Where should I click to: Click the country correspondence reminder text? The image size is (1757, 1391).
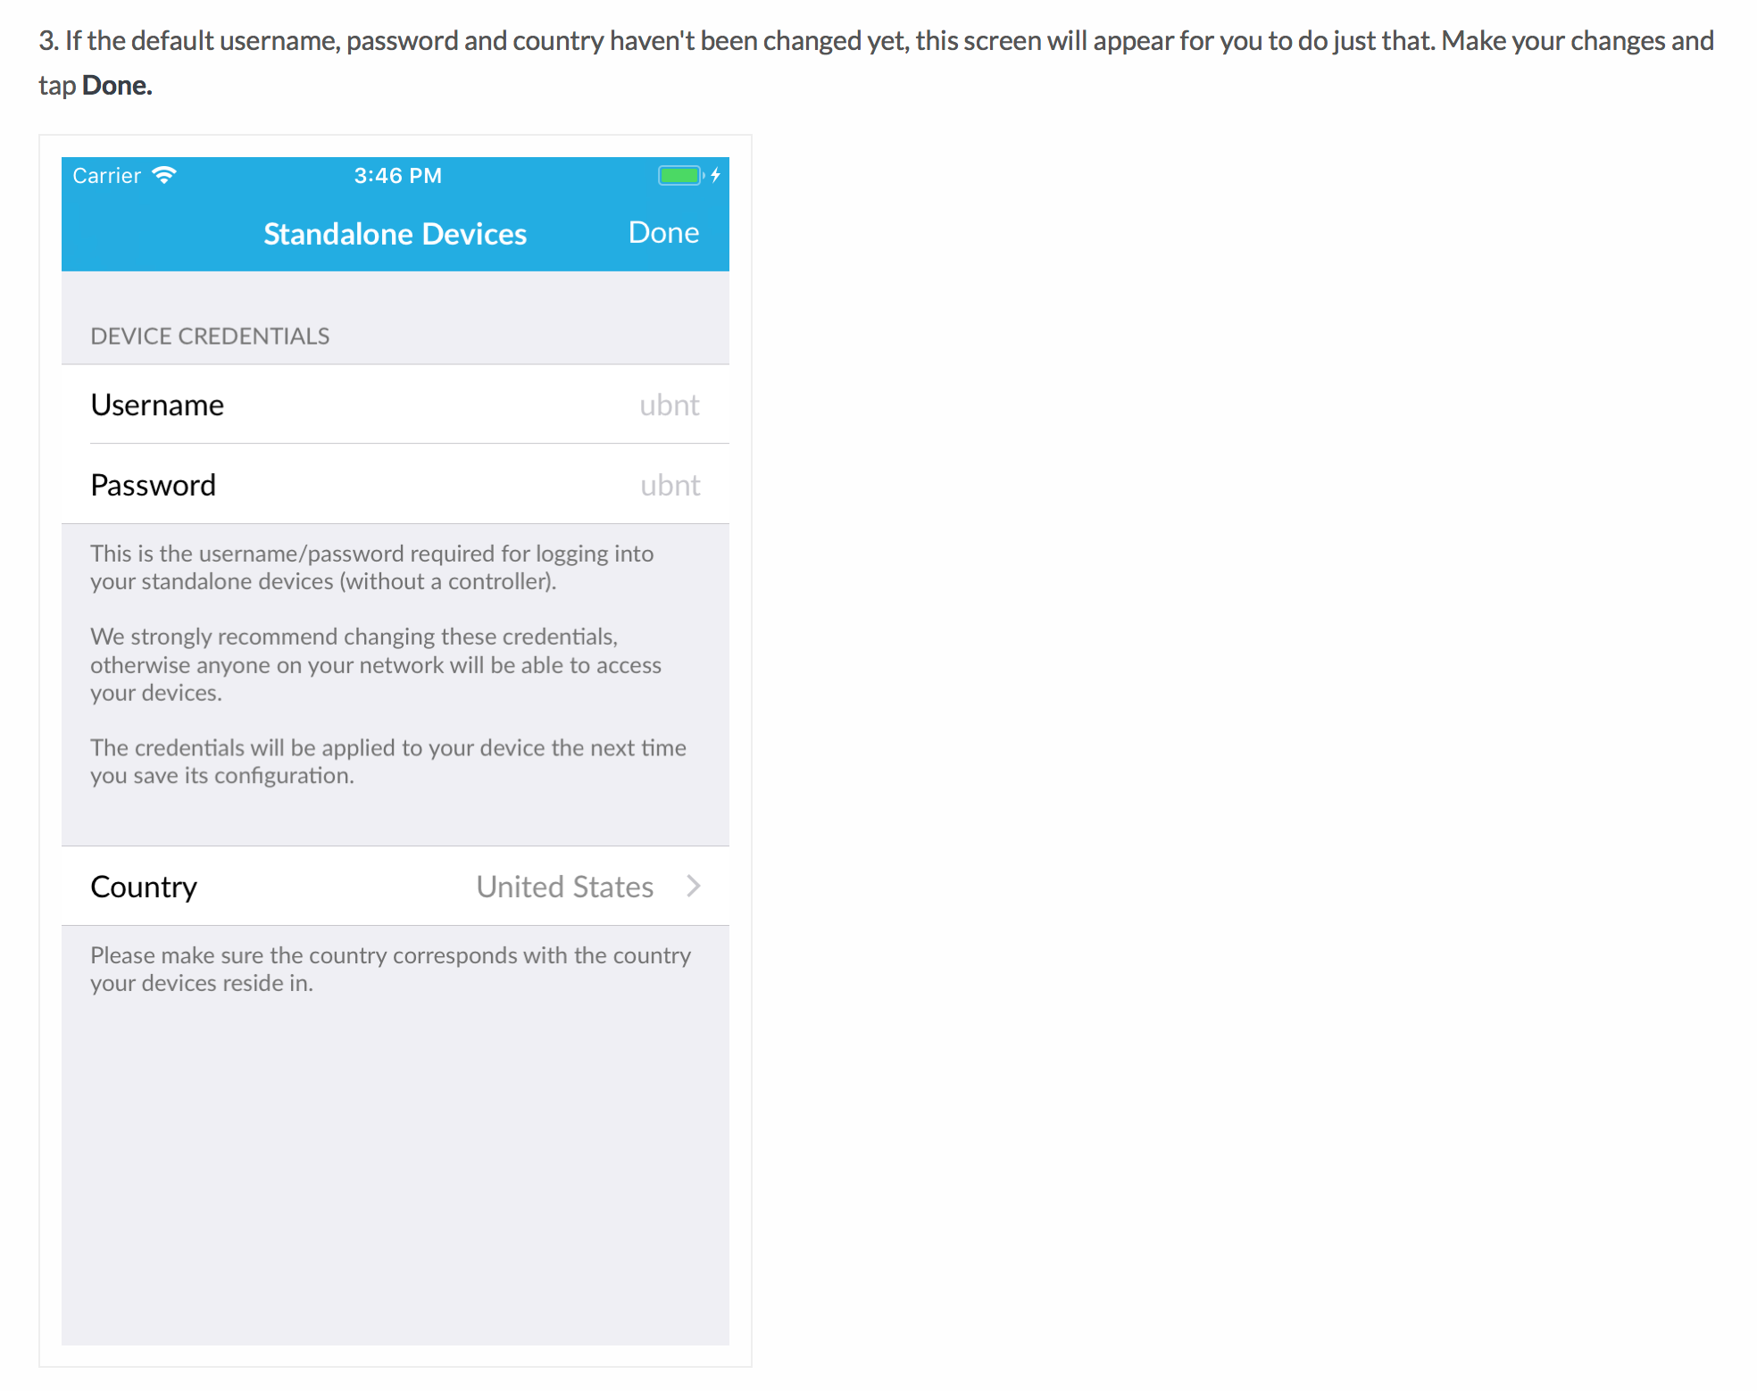(390, 969)
